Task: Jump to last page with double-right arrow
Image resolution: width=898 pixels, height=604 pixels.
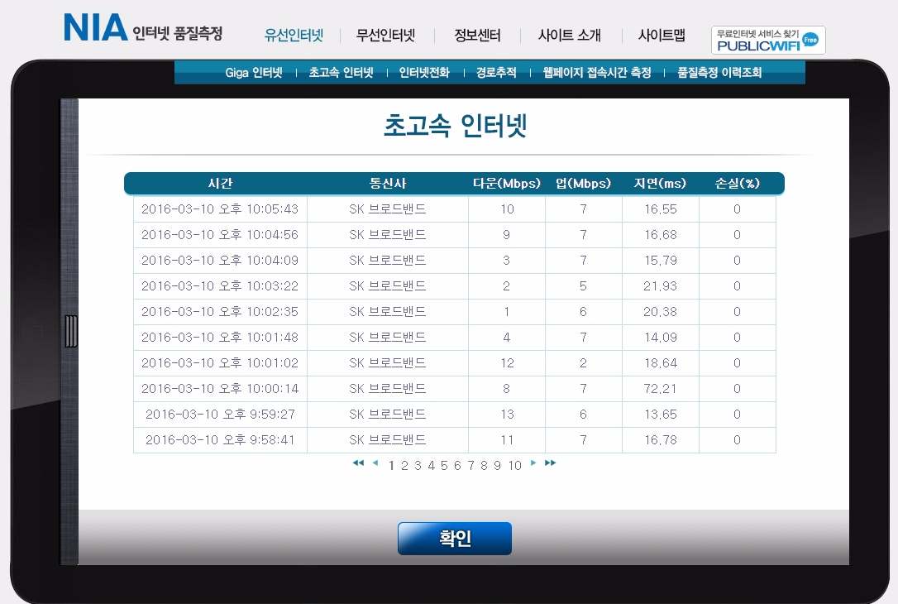Action: point(551,463)
